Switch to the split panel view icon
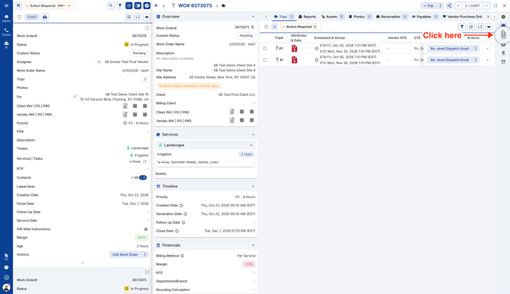Screen dimensions: 510x294 [x=138, y=5]
